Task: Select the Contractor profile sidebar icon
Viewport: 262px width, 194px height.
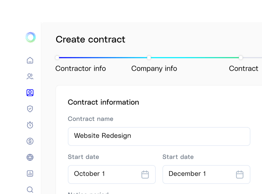Action: coord(30,93)
